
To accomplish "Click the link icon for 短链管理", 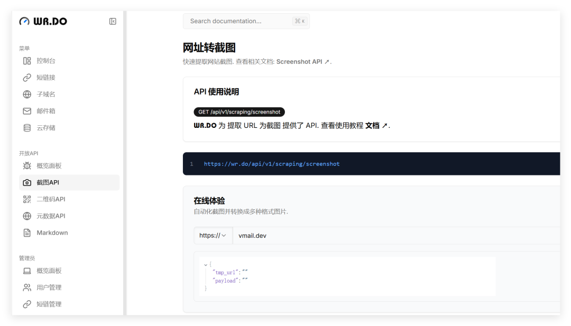I will pyautogui.click(x=27, y=304).
